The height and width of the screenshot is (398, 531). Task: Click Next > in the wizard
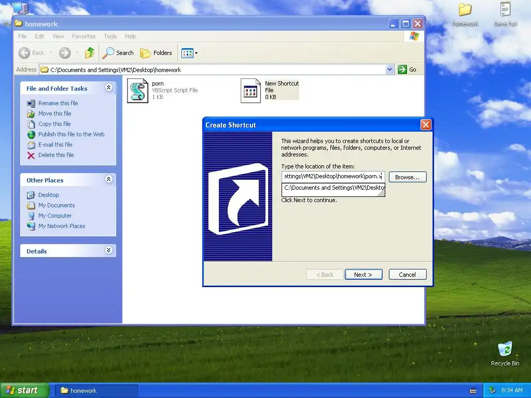point(364,275)
